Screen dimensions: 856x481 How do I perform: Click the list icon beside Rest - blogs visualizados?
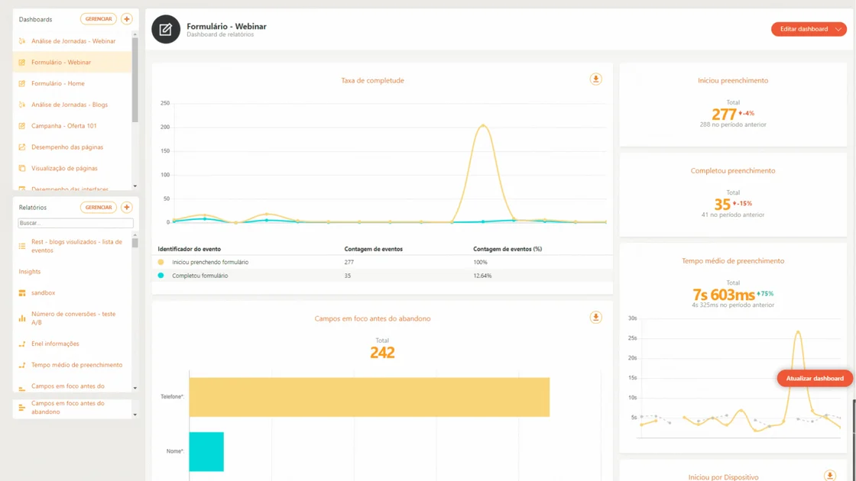pyautogui.click(x=22, y=246)
